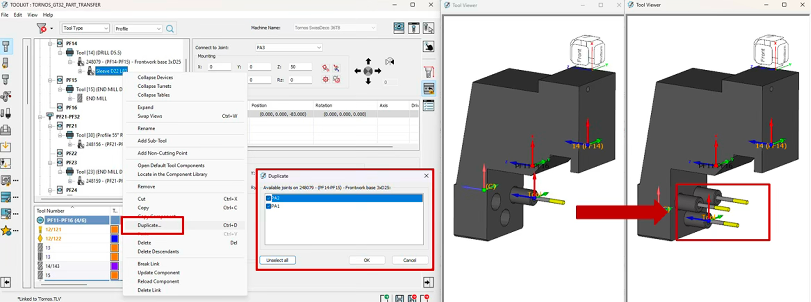Click the center circle of the movement pad
This screenshot has width=811, height=302.
pyautogui.click(x=368, y=71)
